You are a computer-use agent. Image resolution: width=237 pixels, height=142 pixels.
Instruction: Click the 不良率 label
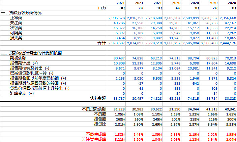point(100,114)
